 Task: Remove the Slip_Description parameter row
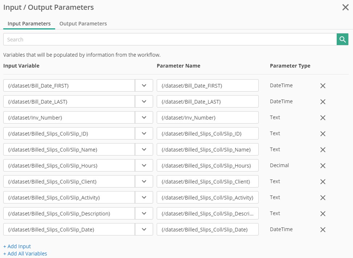click(x=323, y=214)
